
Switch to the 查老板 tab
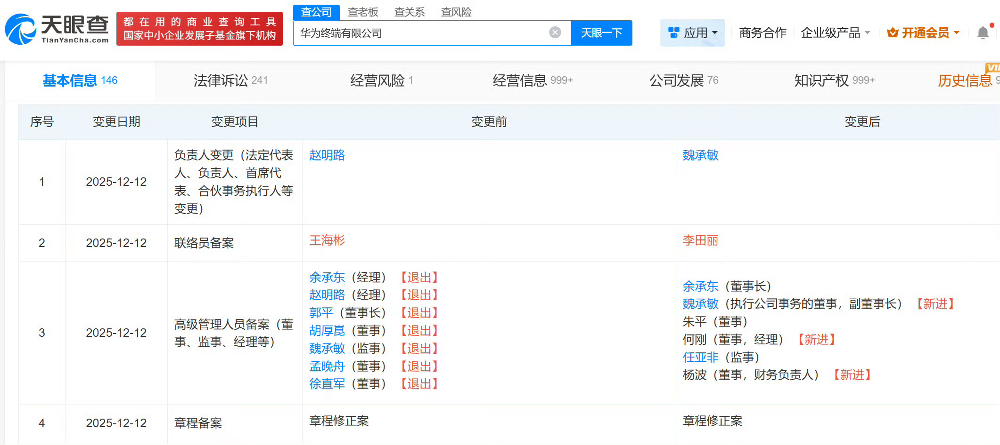(x=363, y=12)
